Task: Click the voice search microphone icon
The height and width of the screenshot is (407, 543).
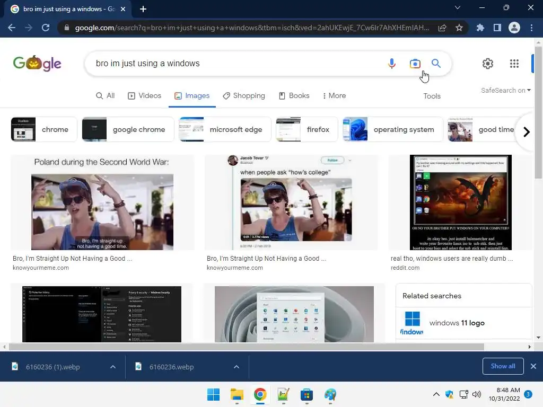Action: pos(392,64)
